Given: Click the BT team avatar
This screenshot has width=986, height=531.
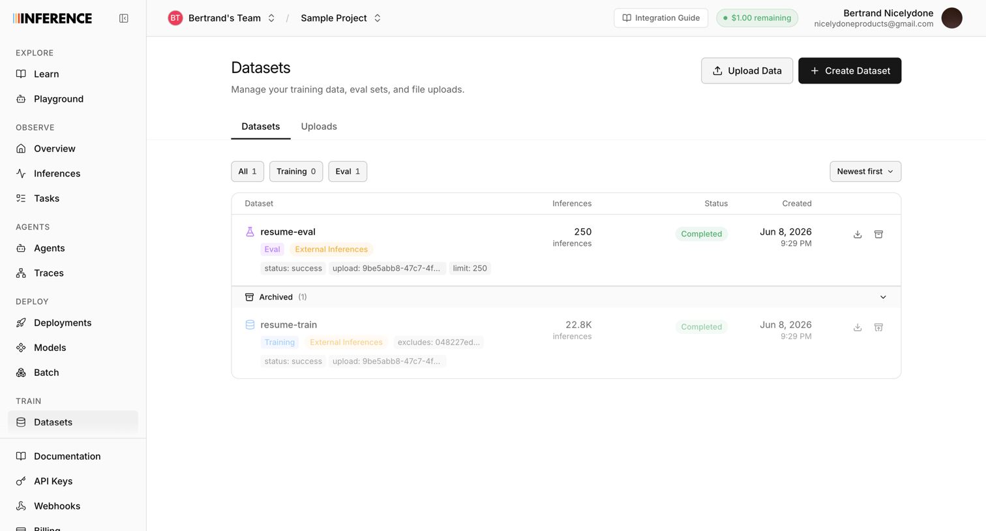Looking at the screenshot, I should coord(175,18).
